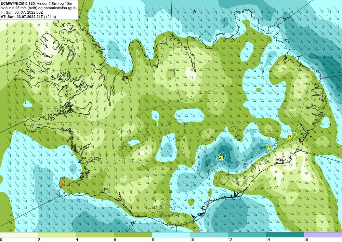Click the legend scale number 2
Screen dimensions: 342x242
tap(39, 240)
